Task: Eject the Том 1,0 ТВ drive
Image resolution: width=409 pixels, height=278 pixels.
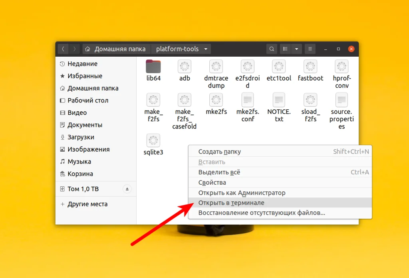Action: pyautogui.click(x=127, y=189)
